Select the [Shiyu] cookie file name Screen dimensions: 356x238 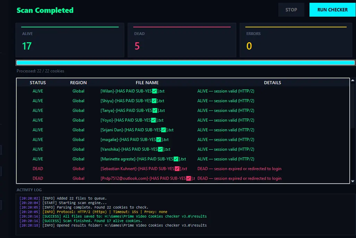pos(132,101)
